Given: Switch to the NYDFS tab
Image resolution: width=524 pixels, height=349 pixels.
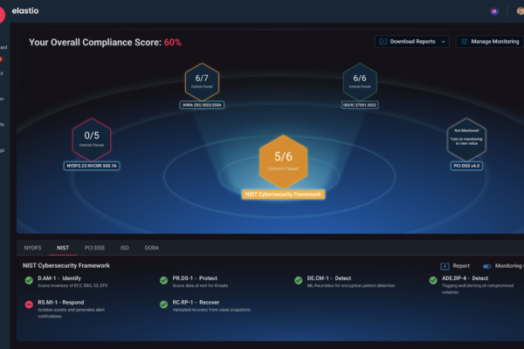Looking at the screenshot, I should 32,248.
